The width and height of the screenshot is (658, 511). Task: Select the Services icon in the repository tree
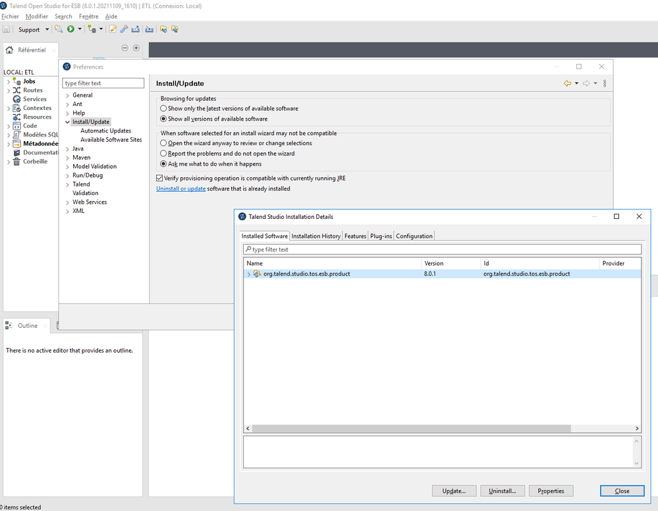click(16, 99)
